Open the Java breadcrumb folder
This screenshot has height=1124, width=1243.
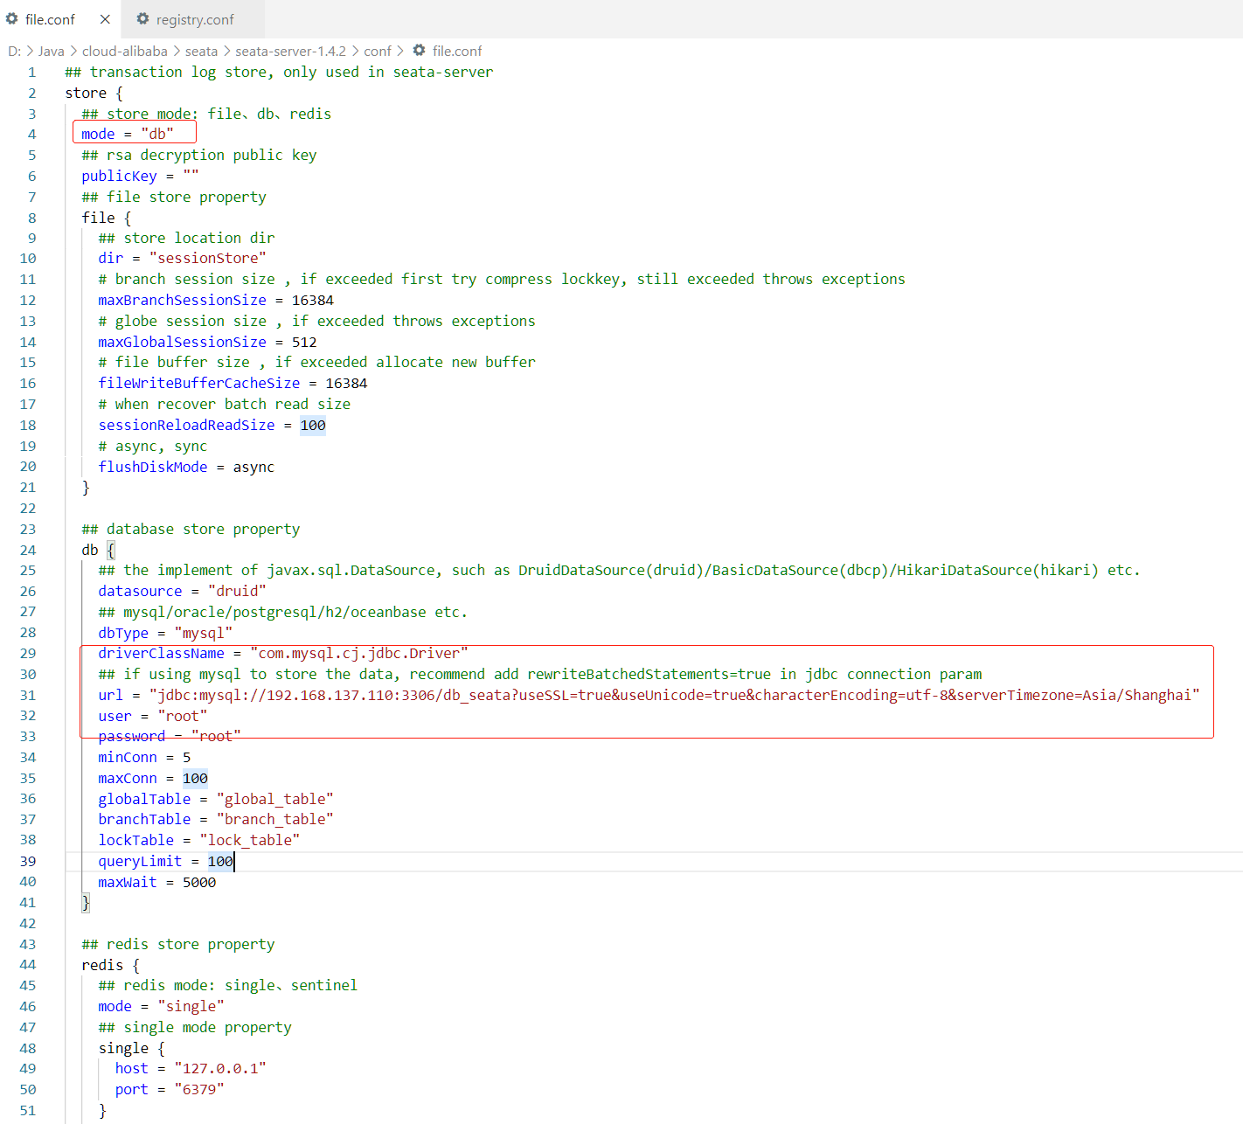52,51
